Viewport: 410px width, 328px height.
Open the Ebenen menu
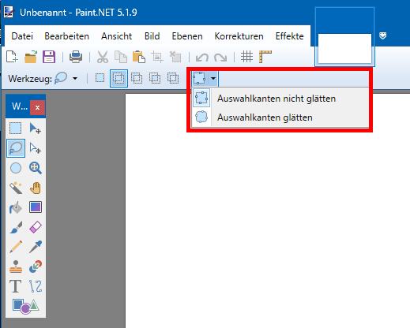[x=187, y=36]
